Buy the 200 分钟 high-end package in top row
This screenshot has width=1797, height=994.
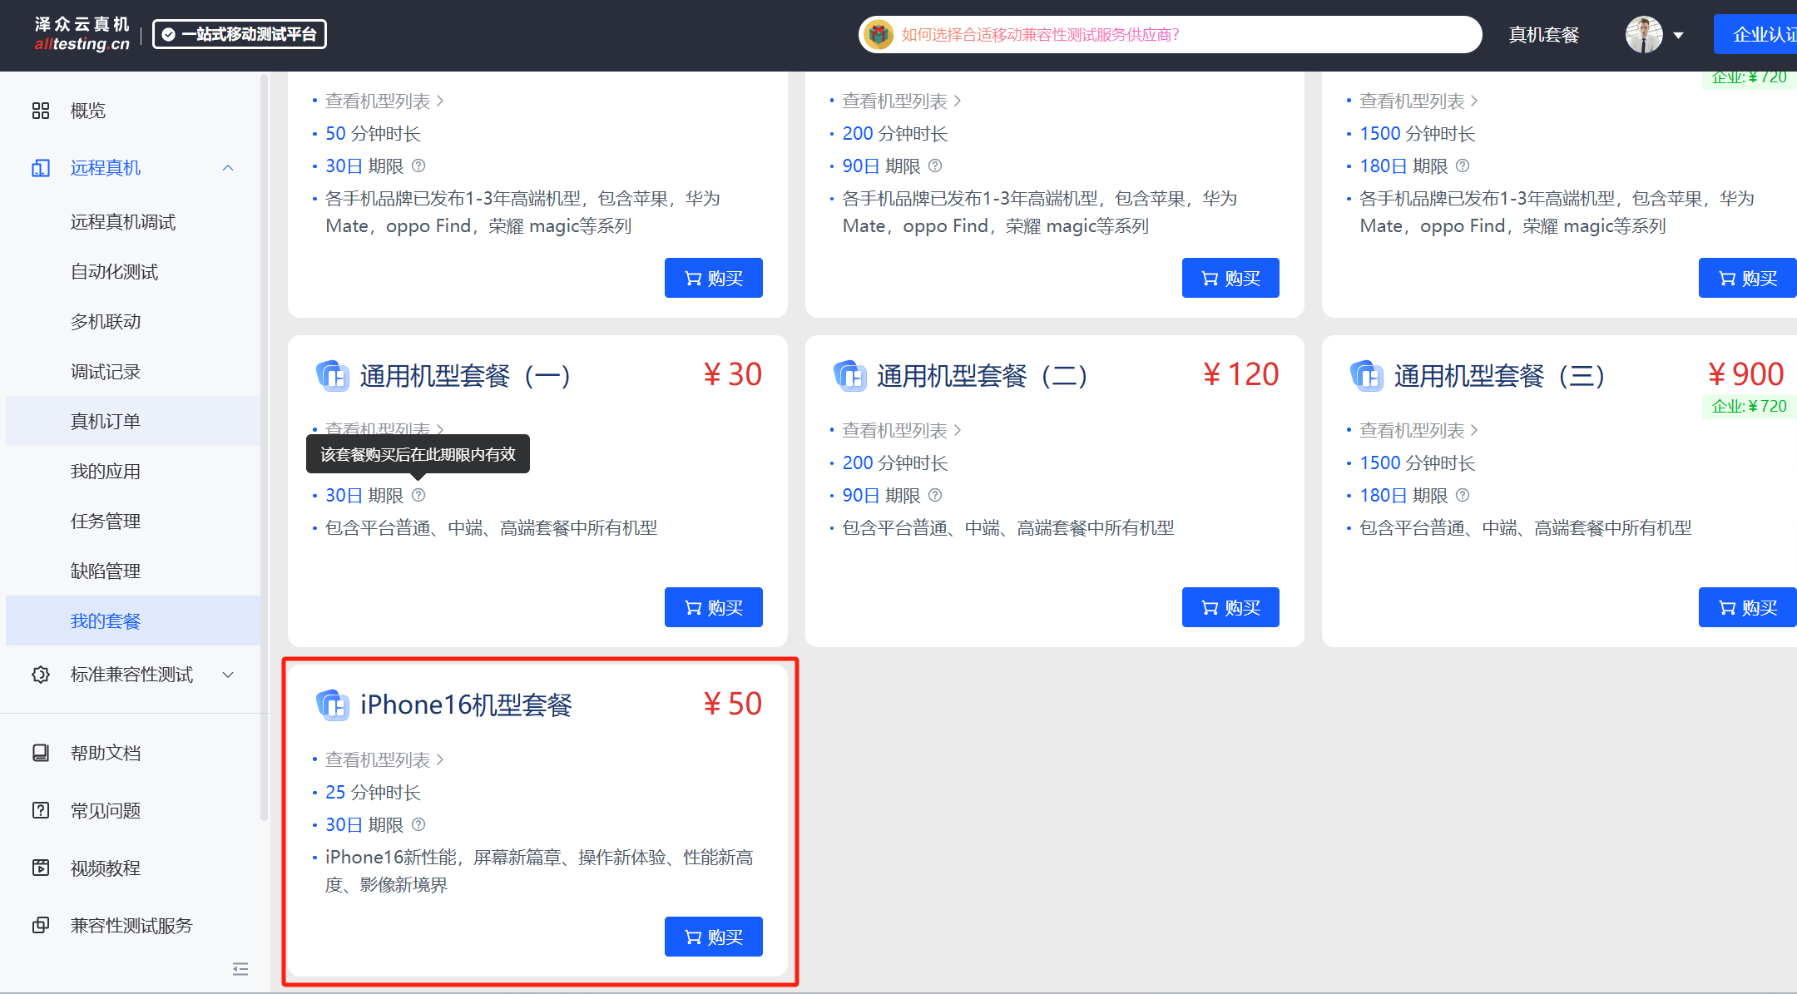click(1230, 278)
